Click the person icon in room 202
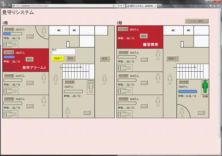Screen dimensions: 222x156 tap(158, 55)
